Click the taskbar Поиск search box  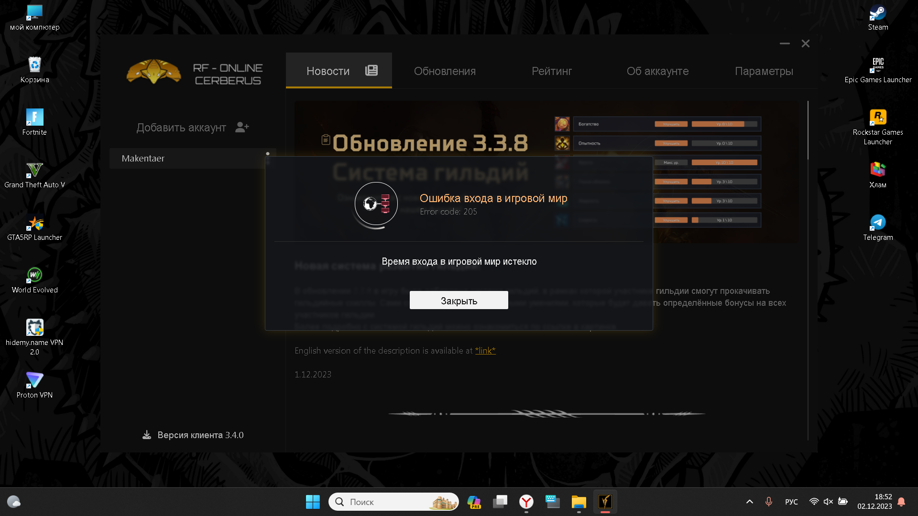[x=393, y=502]
